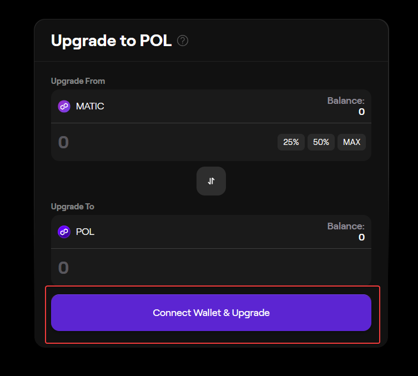Click the "Upgrade To" label

(73, 207)
